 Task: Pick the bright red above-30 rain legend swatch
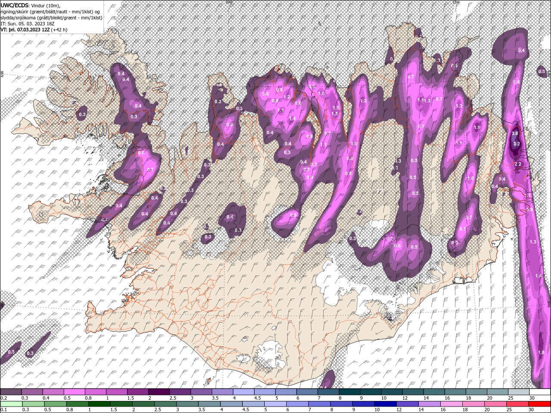540,404
